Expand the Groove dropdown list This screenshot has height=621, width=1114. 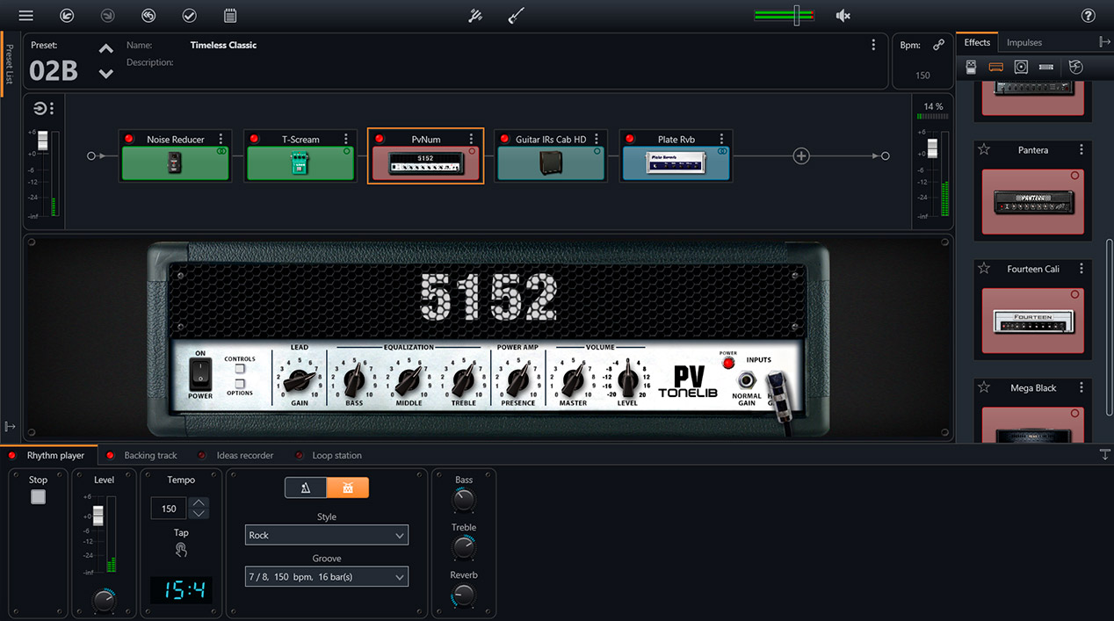(327, 577)
